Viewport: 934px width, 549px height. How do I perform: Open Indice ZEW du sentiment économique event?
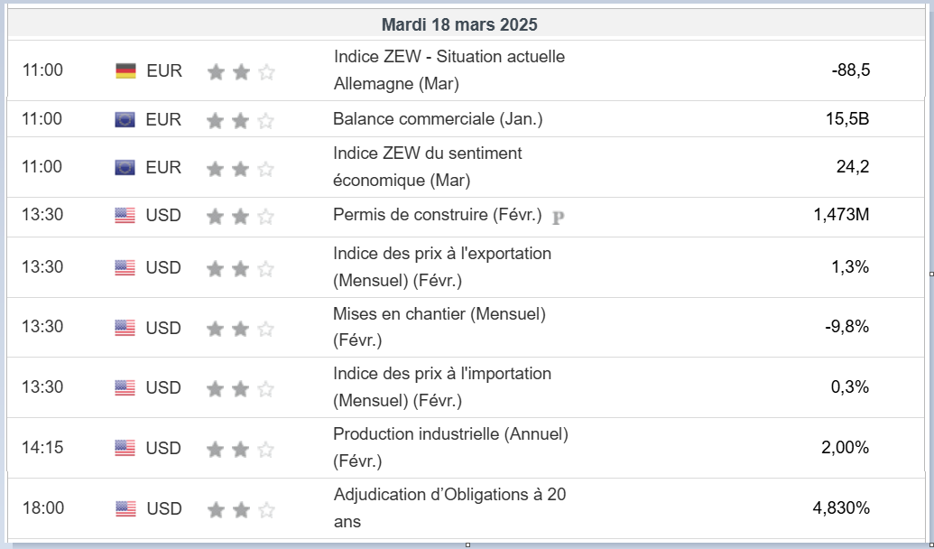click(428, 166)
